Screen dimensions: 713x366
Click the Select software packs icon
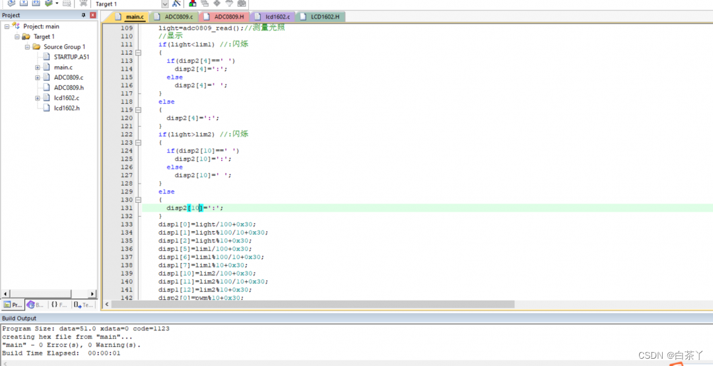point(229,3)
